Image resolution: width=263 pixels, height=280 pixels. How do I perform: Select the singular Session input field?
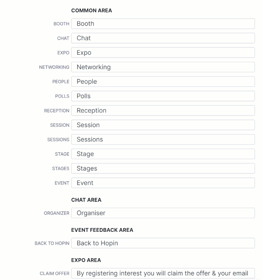pos(163,125)
